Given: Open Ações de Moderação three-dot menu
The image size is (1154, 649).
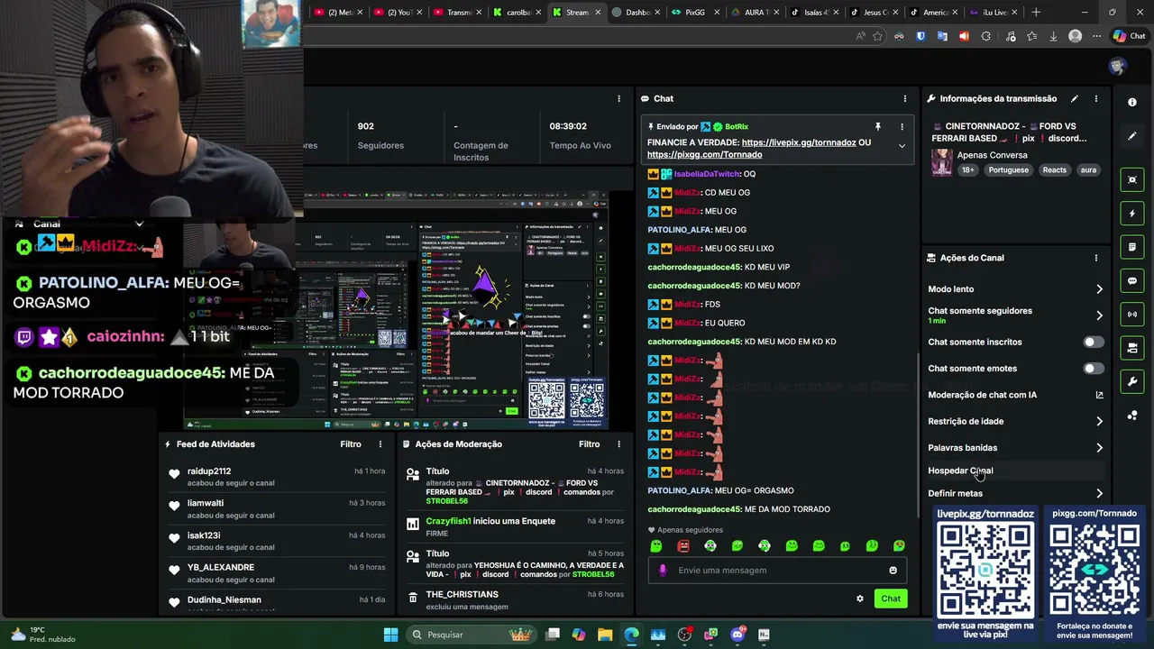Looking at the screenshot, I should coord(618,444).
